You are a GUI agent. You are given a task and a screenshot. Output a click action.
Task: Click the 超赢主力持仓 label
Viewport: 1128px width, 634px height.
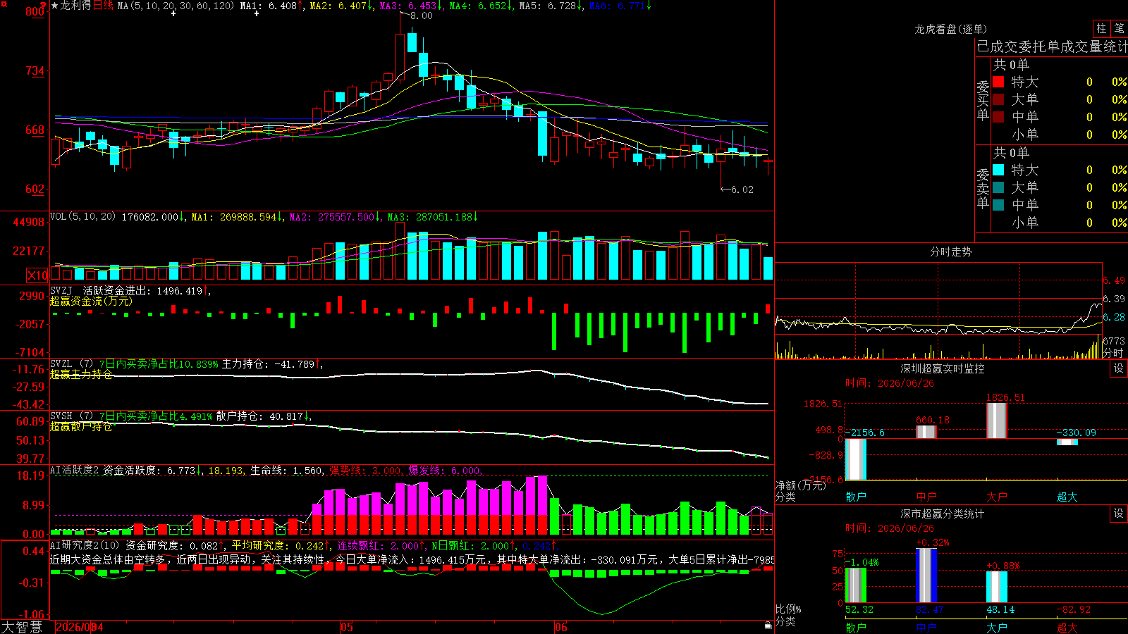tap(81, 374)
